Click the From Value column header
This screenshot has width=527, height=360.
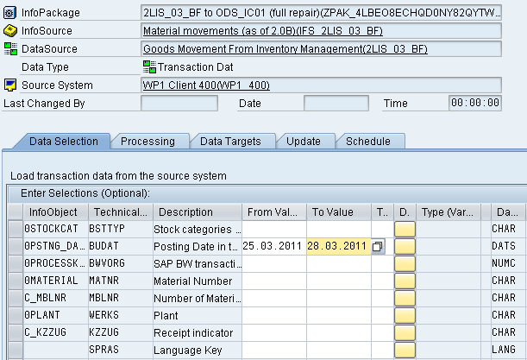(273, 212)
